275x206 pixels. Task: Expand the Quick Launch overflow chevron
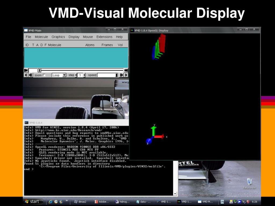pos(67,201)
